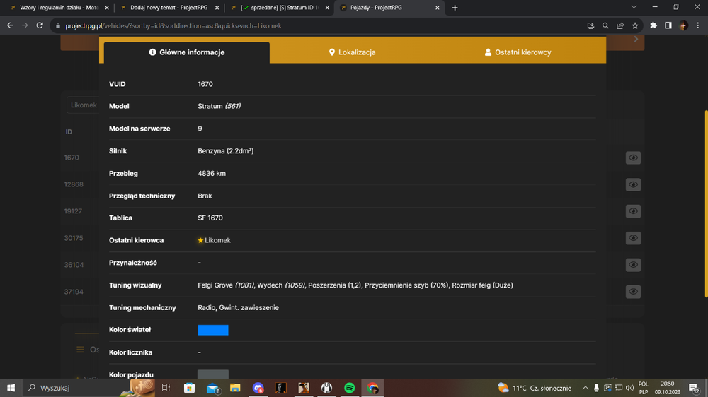Viewport: 708px width, 397px height.
Task: Show hidden system tray icons chevron
Action: [x=586, y=388]
